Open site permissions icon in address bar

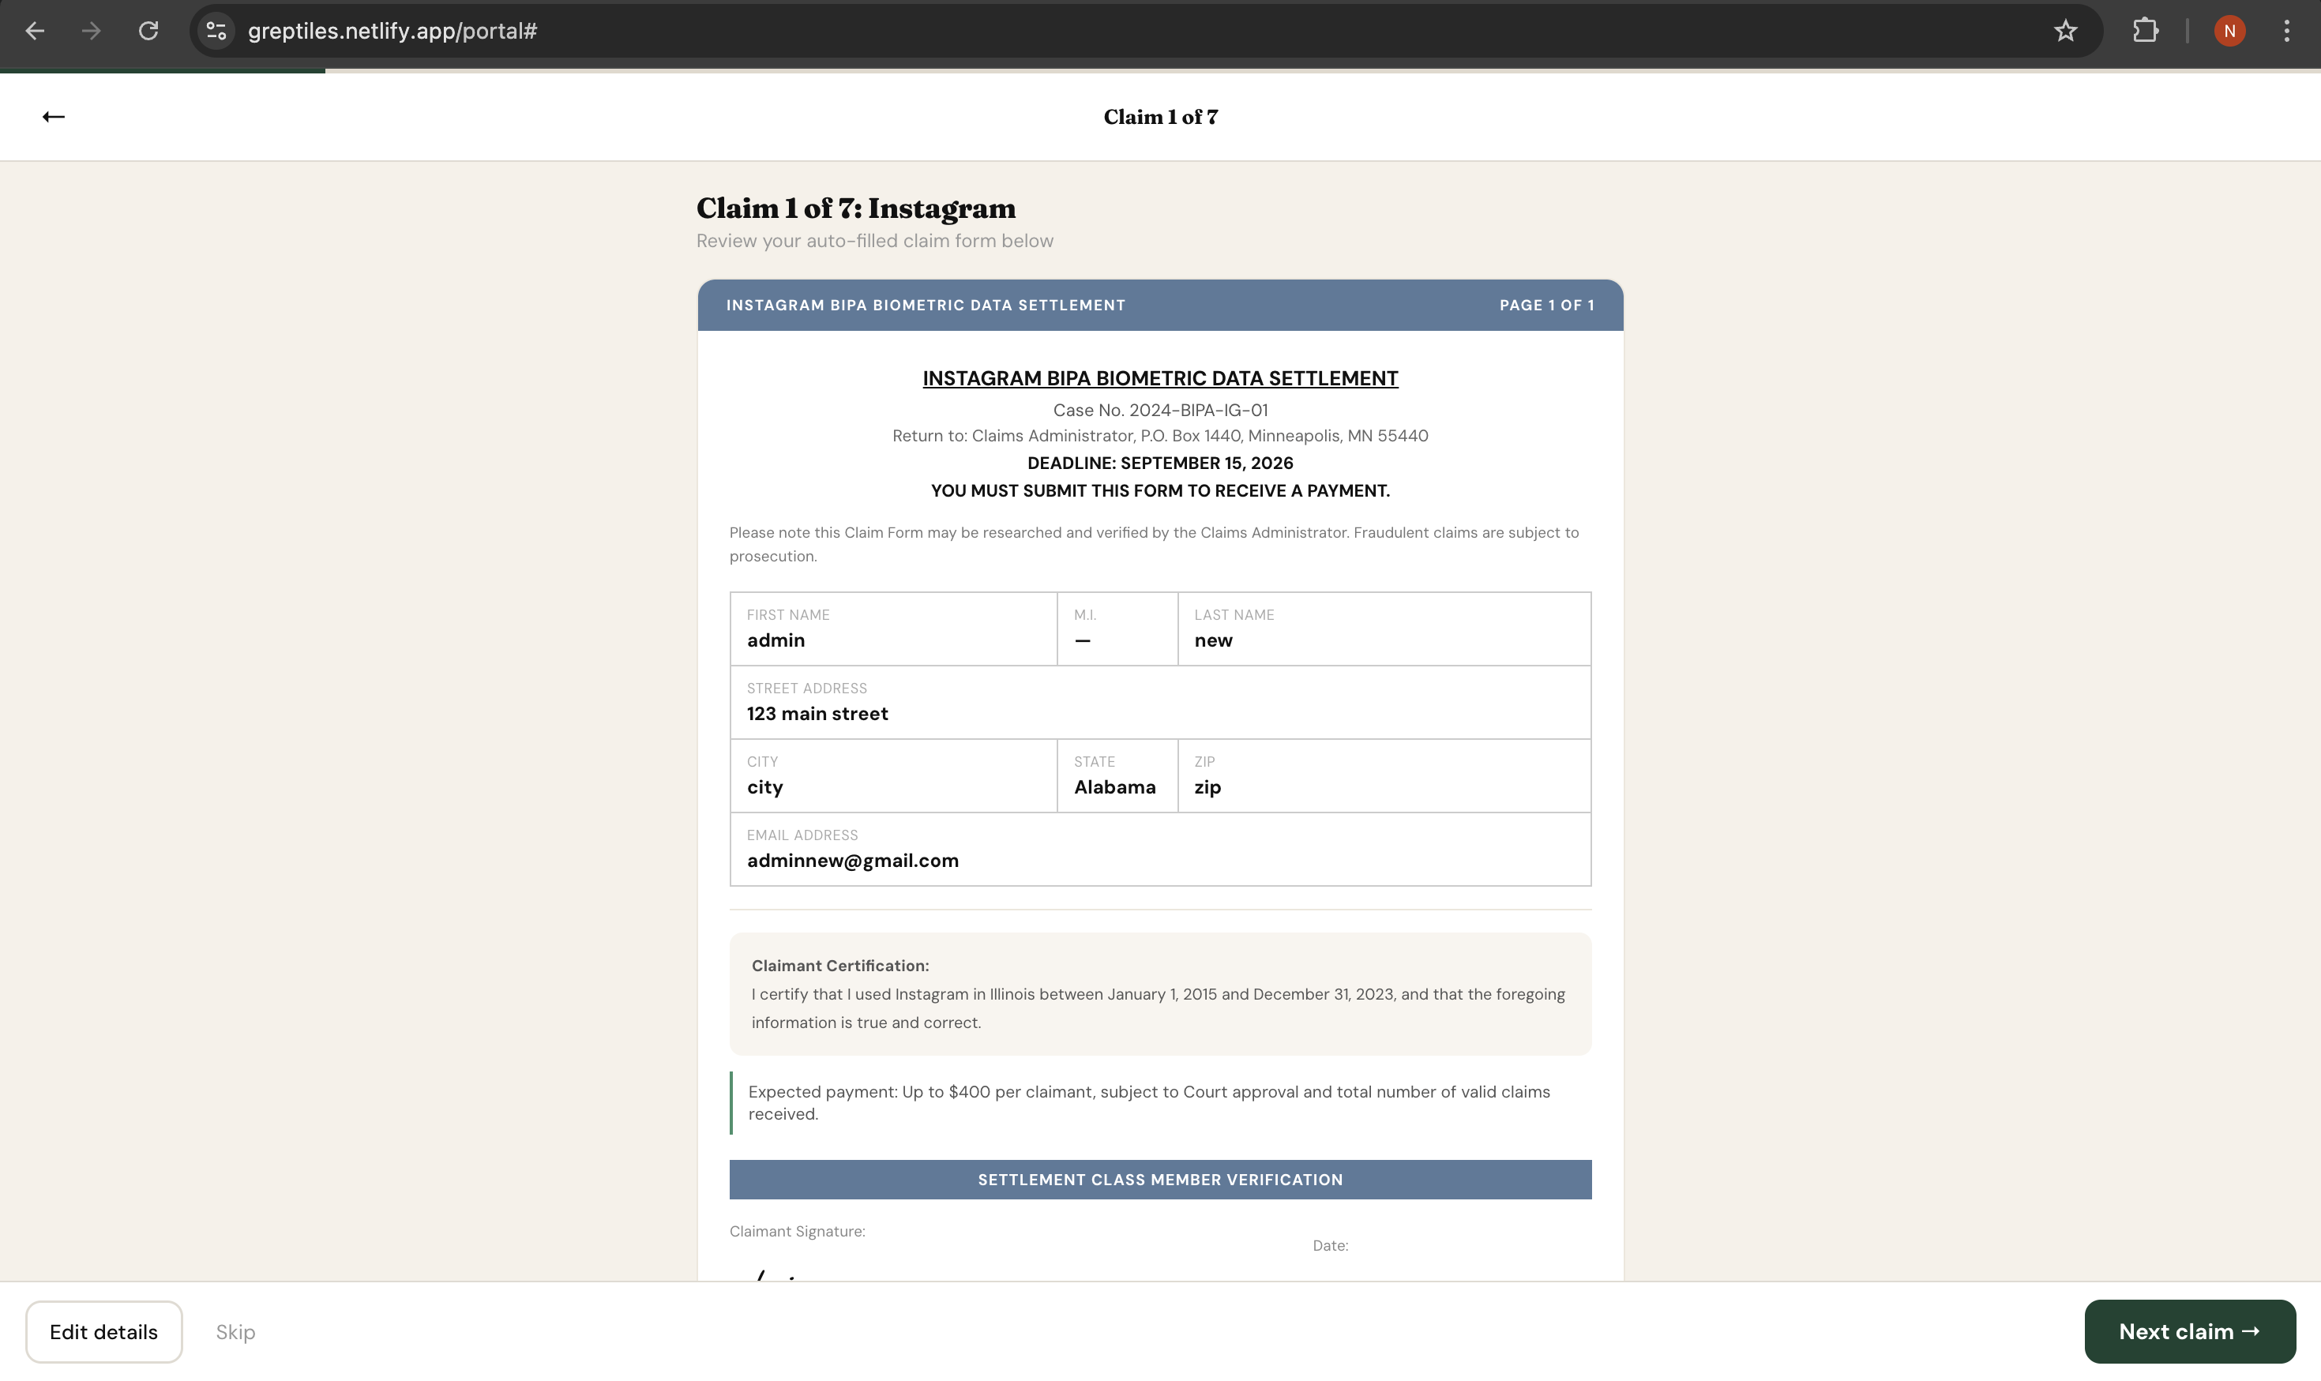[216, 31]
